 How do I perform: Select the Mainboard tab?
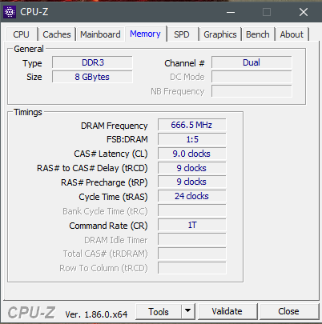coord(100,34)
